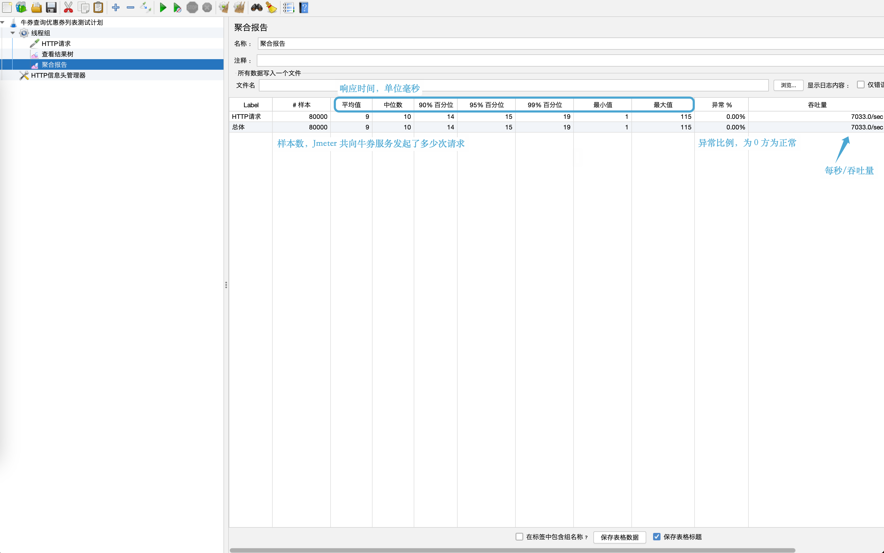884x553 pixels.
Task: Click the horizontal scrollbar at bottom
Action: 512,550
